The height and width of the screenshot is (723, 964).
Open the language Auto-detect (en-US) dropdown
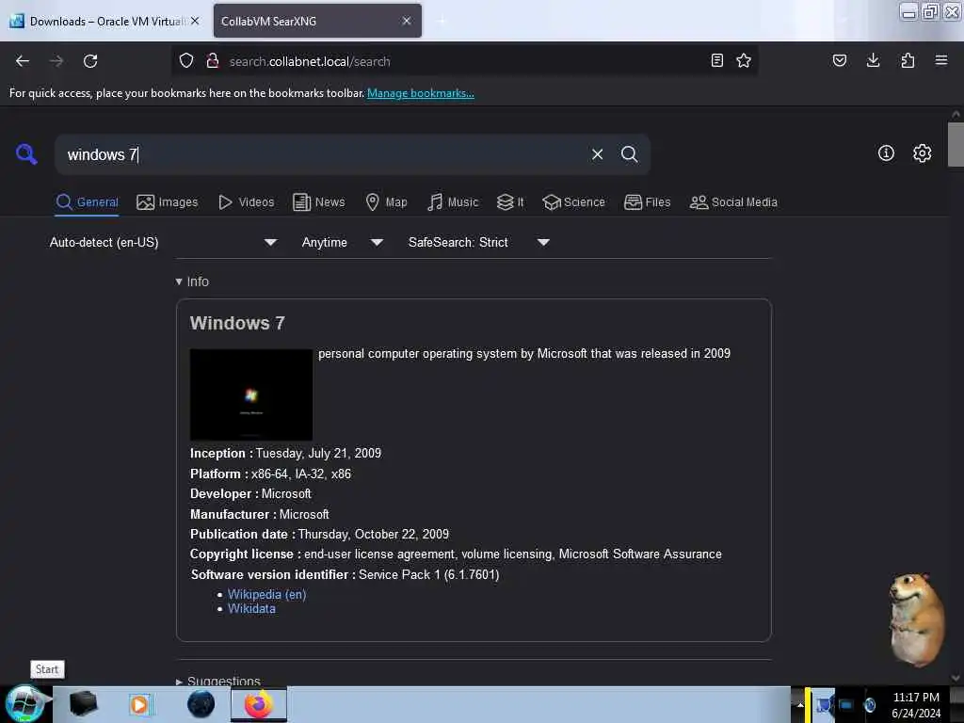click(163, 242)
